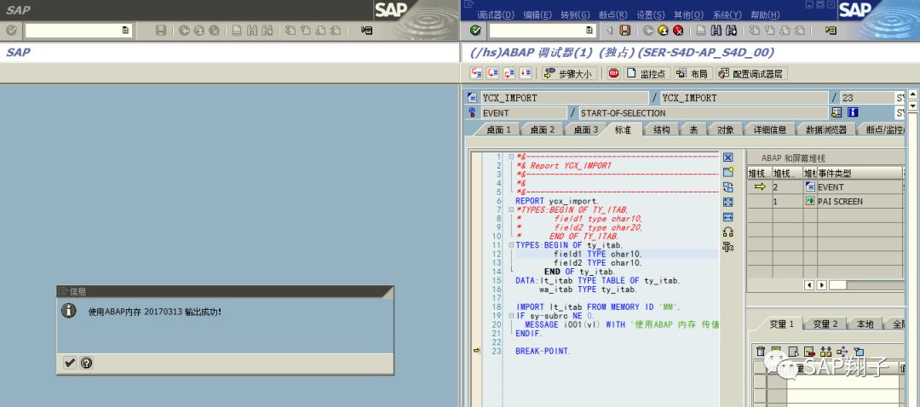Click the START-OF-SELECTION field
The height and width of the screenshot is (407, 920).
pyautogui.click(x=703, y=112)
